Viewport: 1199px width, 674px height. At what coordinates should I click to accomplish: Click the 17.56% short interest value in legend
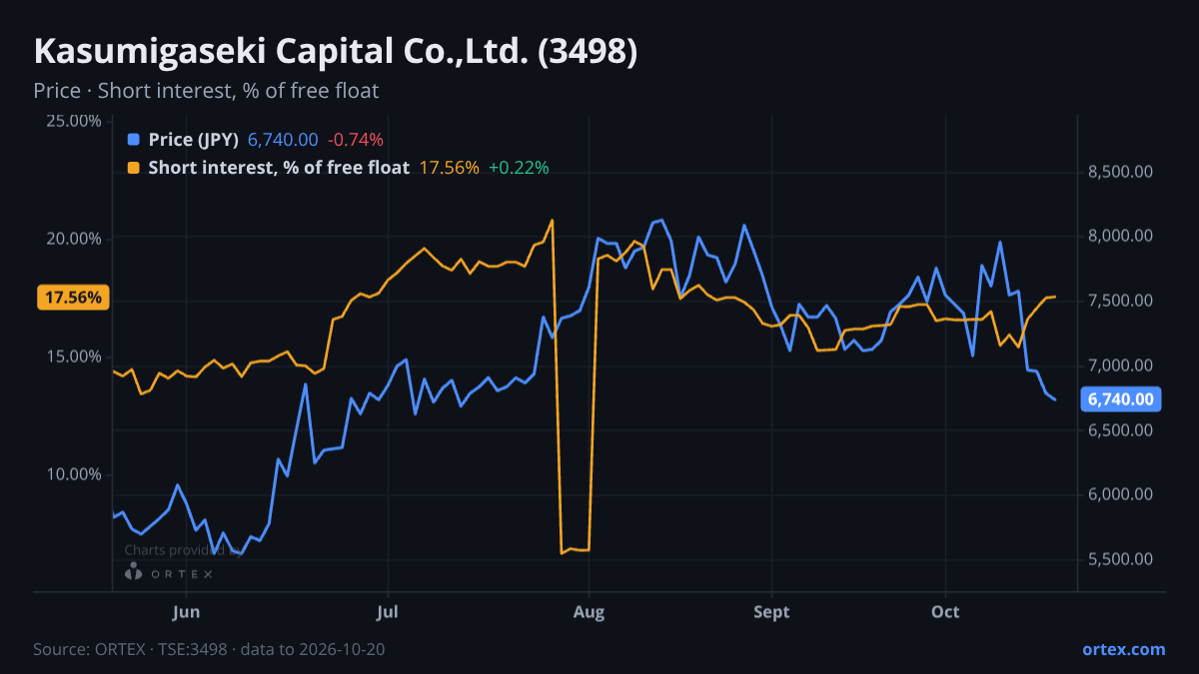(x=449, y=168)
